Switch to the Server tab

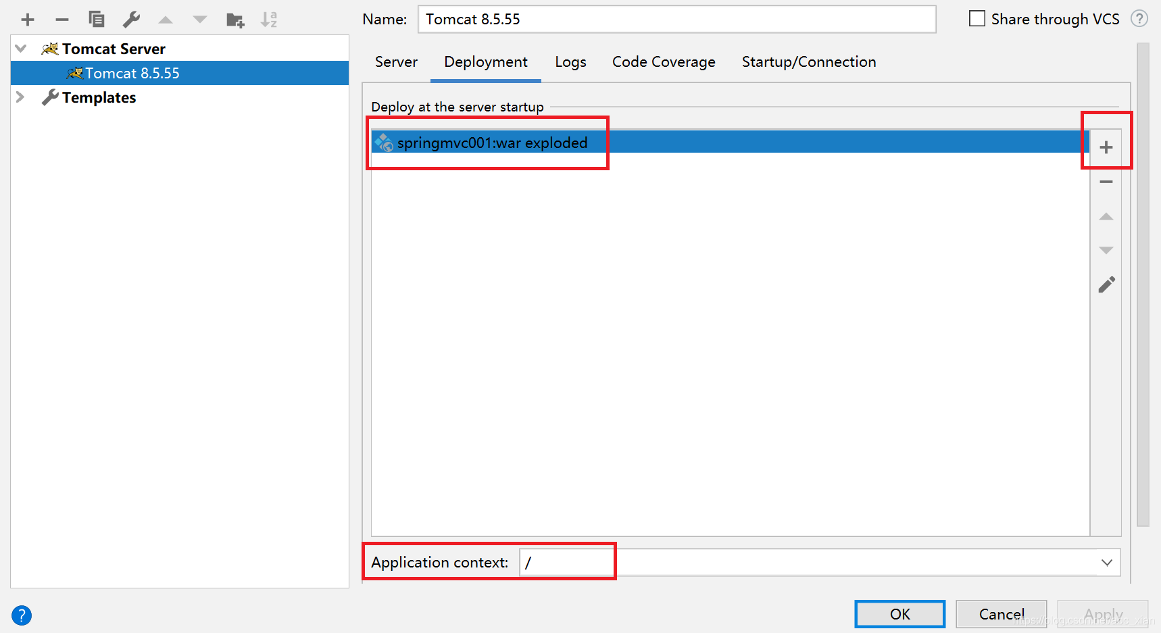point(396,62)
